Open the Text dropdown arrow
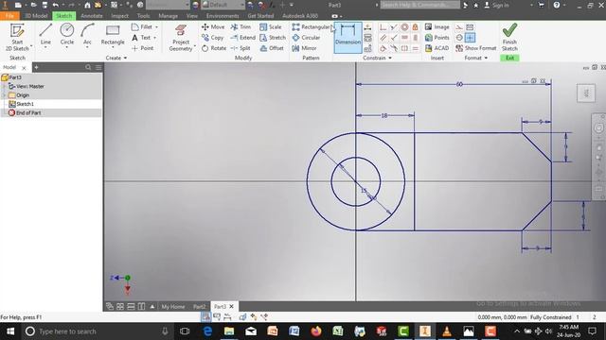606x340 pixels. [x=154, y=38]
